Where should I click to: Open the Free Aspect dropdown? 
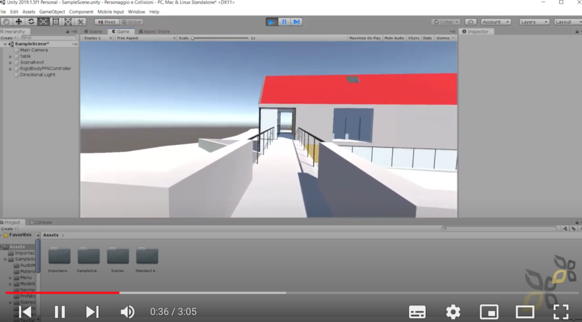tap(146, 38)
